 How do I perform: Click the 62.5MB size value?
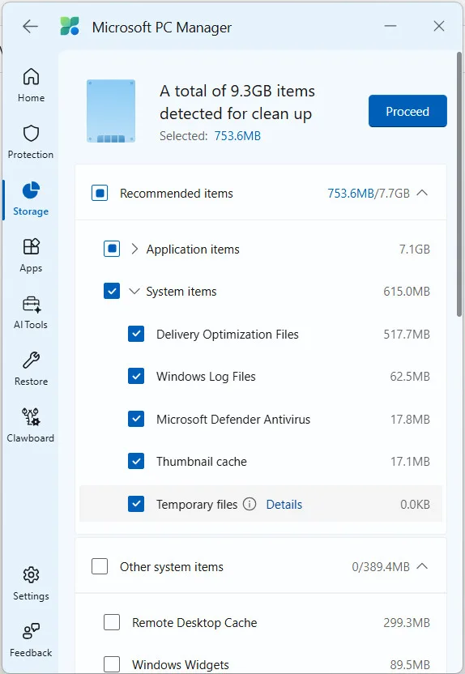[410, 376]
